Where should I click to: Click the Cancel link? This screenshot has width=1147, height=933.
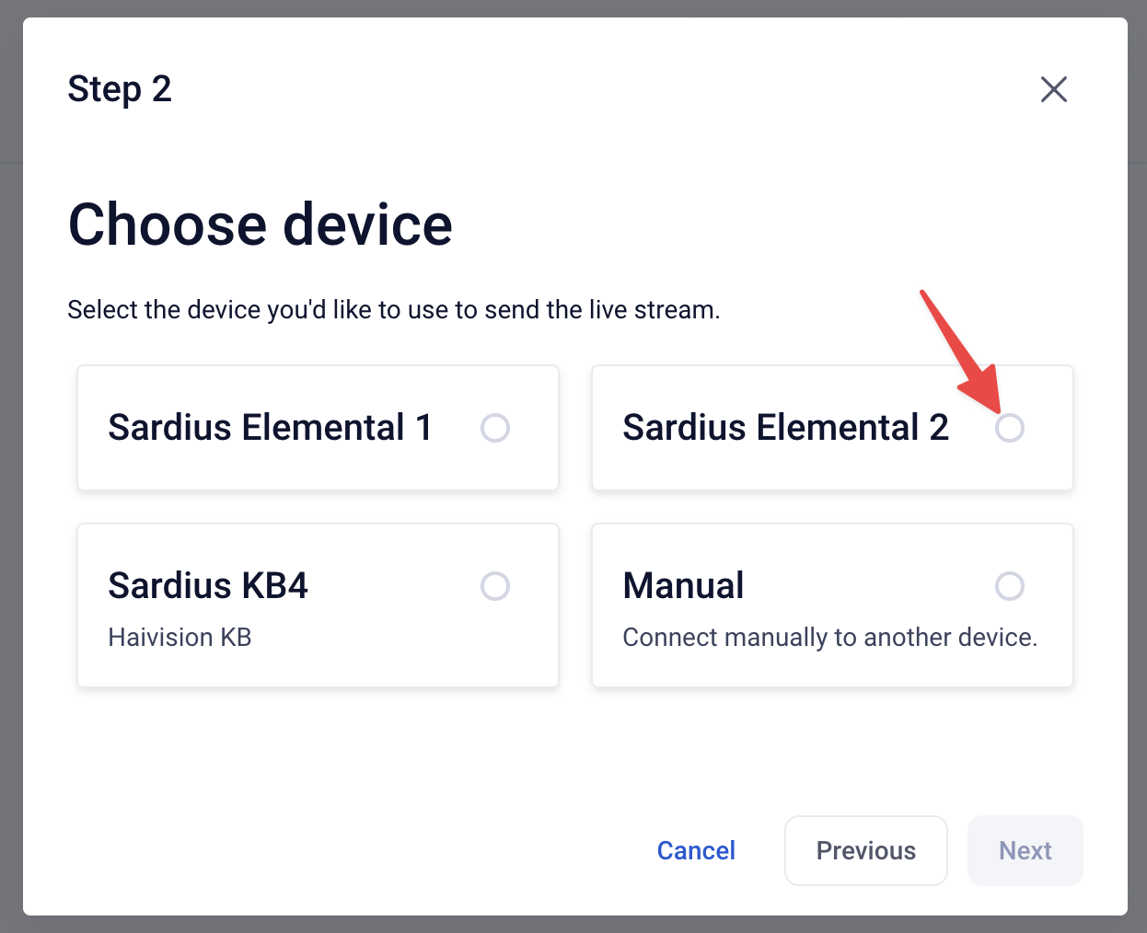[x=696, y=851]
